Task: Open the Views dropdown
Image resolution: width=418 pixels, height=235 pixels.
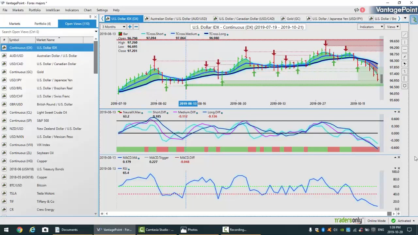Action: pyautogui.click(x=393, y=27)
